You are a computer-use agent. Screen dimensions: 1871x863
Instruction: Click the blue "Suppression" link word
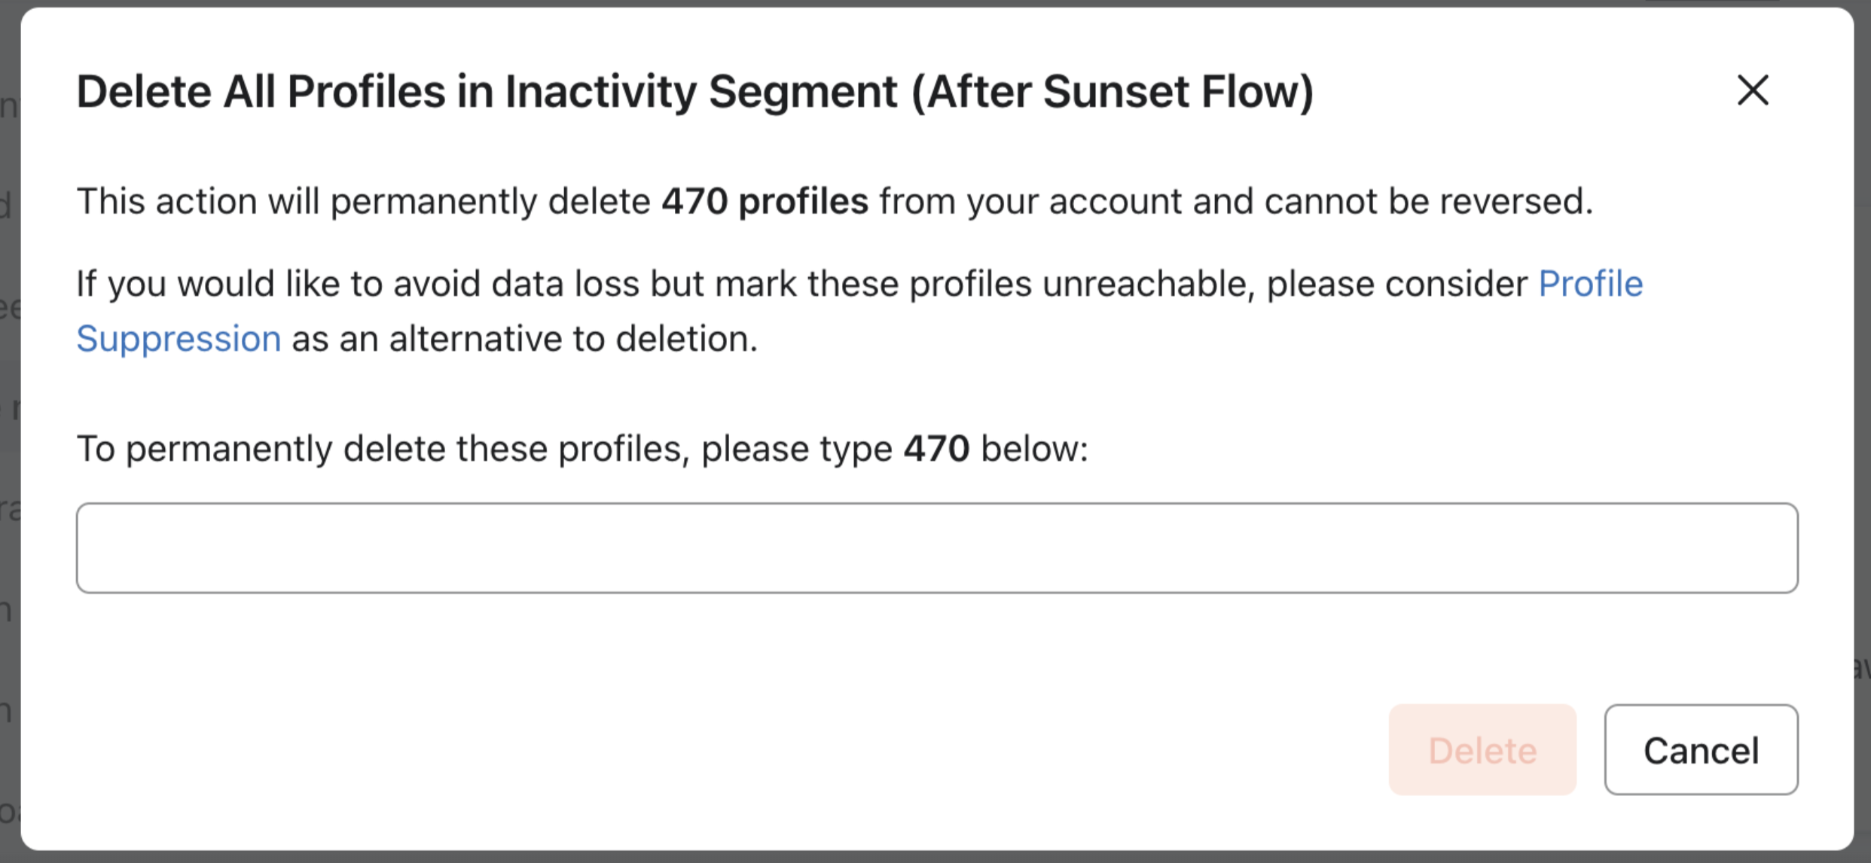[x=179, y=339]
